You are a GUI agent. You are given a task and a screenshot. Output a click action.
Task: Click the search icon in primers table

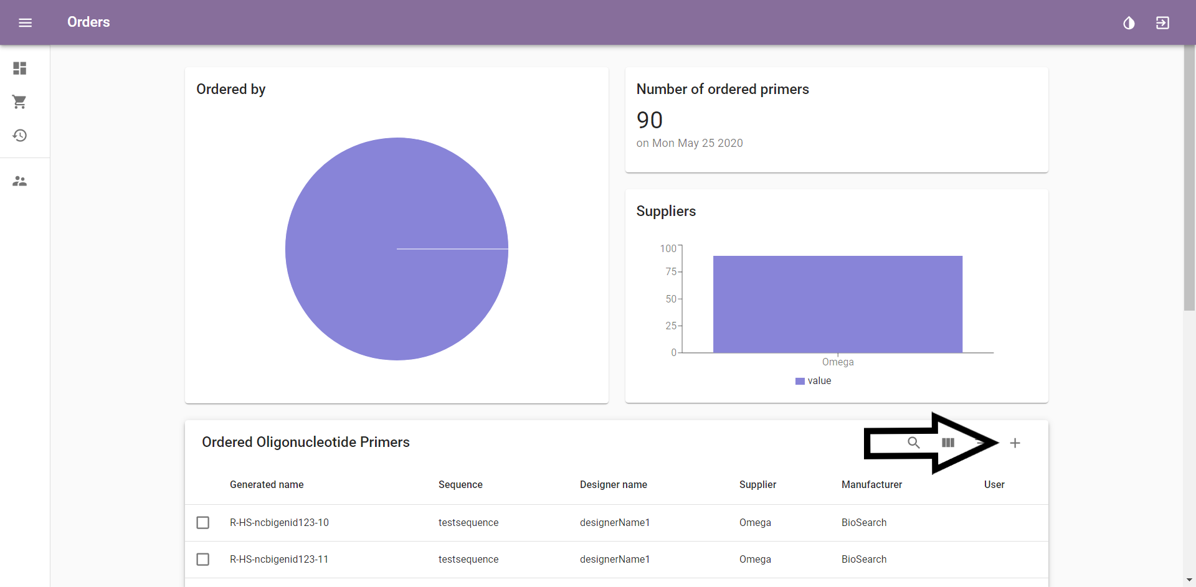tap(914, 443)
